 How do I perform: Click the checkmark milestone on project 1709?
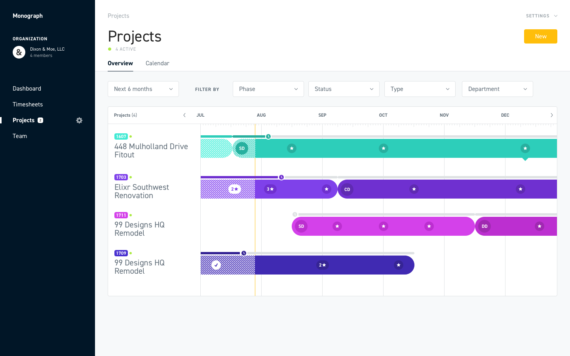216,265
